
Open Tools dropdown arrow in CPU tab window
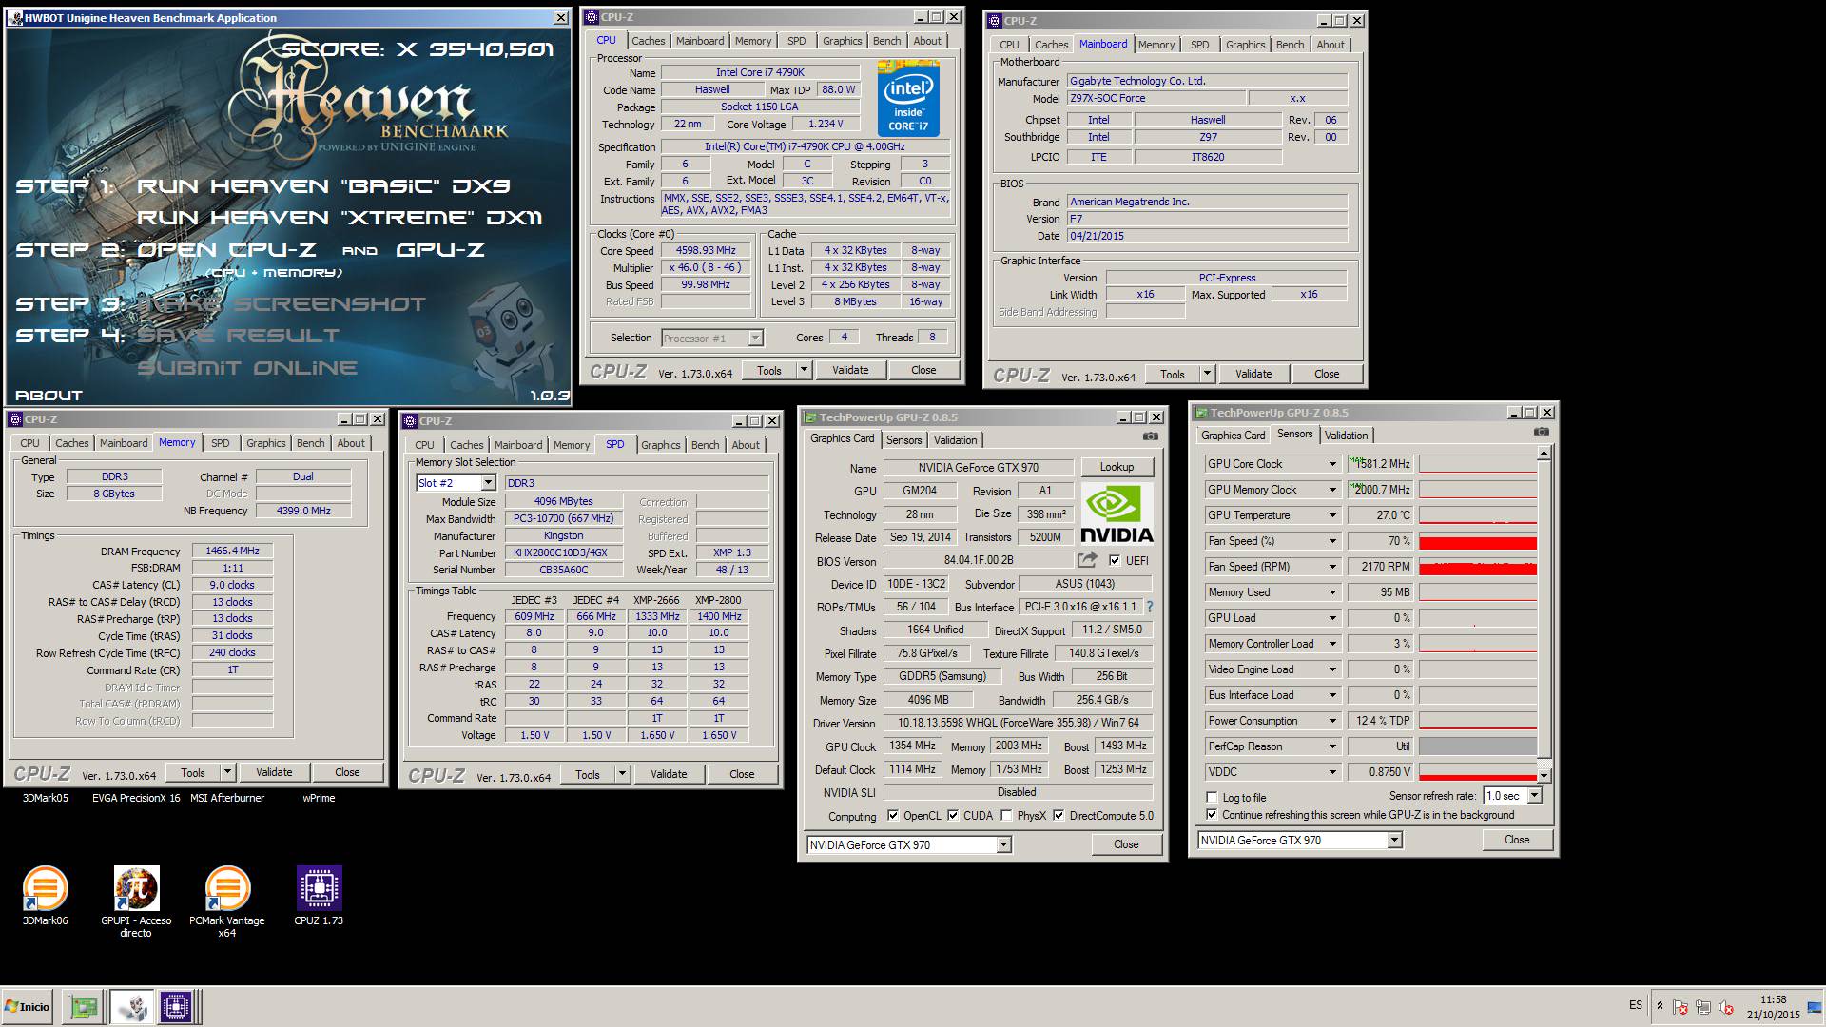click(804, 370)
